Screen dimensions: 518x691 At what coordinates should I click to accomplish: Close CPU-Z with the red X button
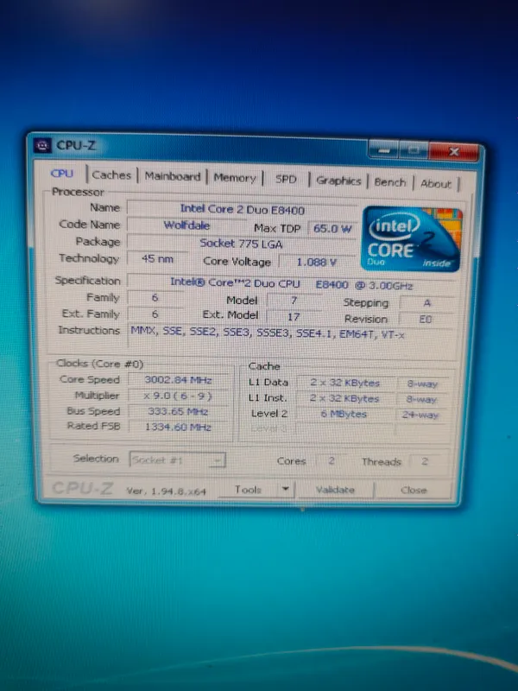(x=454, y=152)
